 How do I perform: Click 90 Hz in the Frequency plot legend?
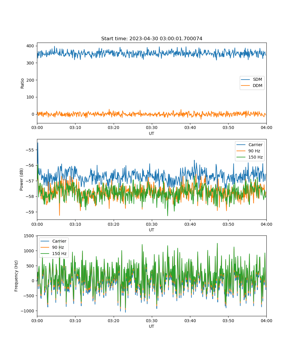pos(58,248)
